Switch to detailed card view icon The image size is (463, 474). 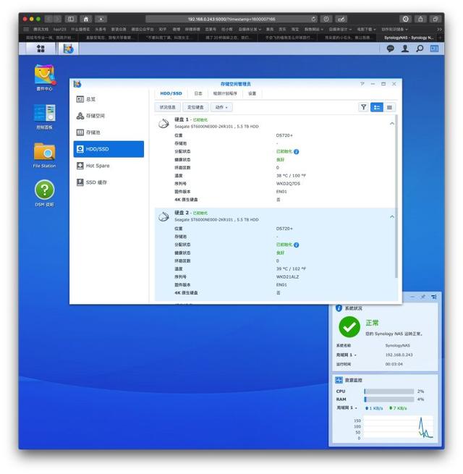click(x=377, y=107)
